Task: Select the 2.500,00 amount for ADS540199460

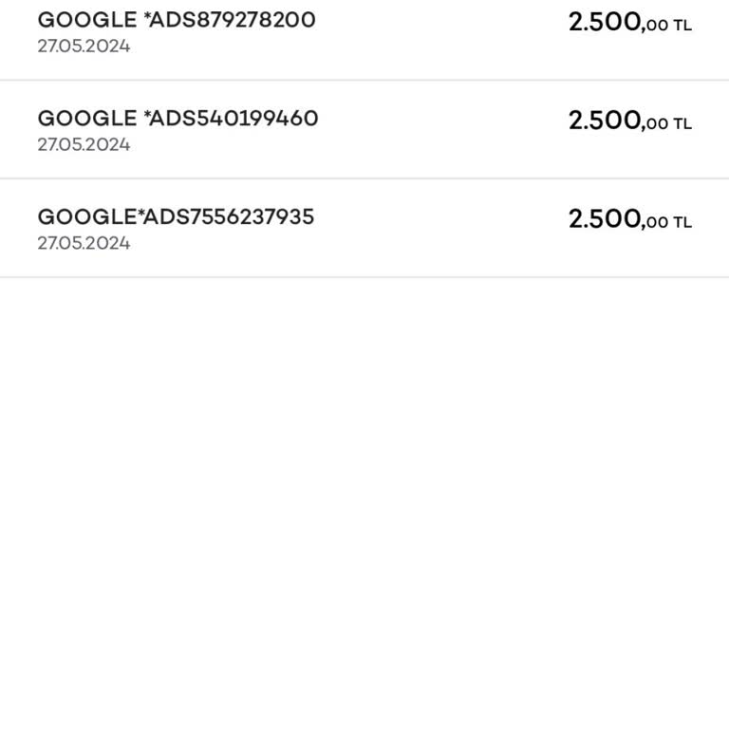Action: 617,121
